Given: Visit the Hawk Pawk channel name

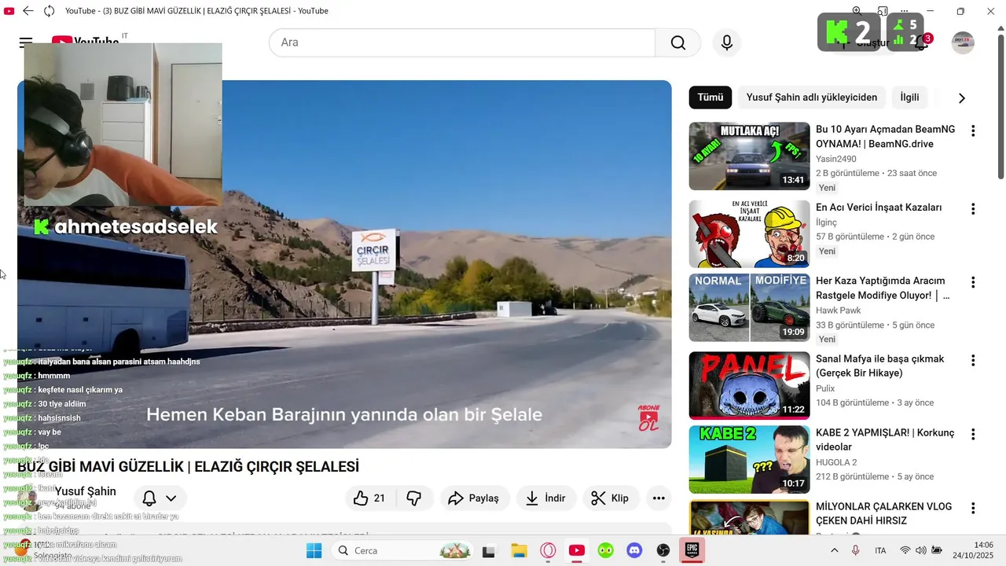Looking at the screenshot, I should pyautogui.click(x=839, y=311).
